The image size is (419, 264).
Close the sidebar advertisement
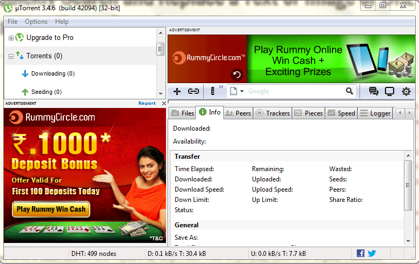[x=164, y=103]
